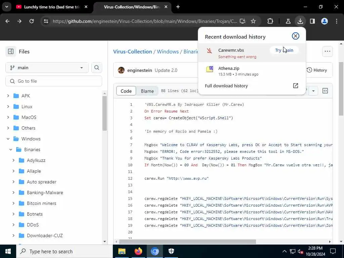Collapse the Windows folder
Viewport: 344px width, 258px height.
click(8, 139)
